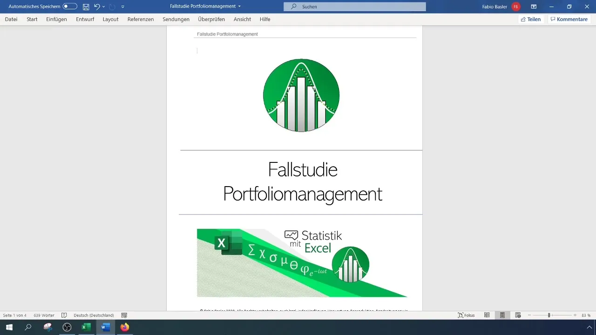The height and width of the screenshot is (335, 596).
Task: Switch to the Start tab
Action: (x=32, y=19)
